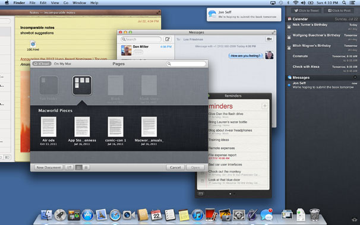Open Dan Miller conversation in Messages
The height and width of the screenshot is (225, 360).
click(x=146, y=50)
